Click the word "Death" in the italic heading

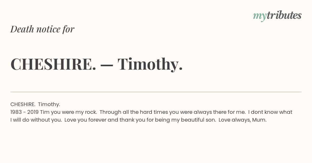pyautogui.click(x=22, y=29)
